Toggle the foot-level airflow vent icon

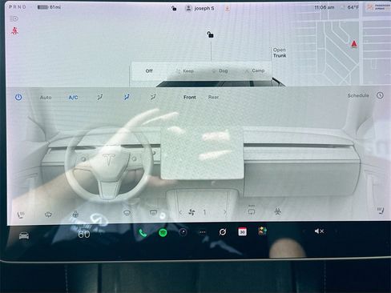tap(153, 97)
